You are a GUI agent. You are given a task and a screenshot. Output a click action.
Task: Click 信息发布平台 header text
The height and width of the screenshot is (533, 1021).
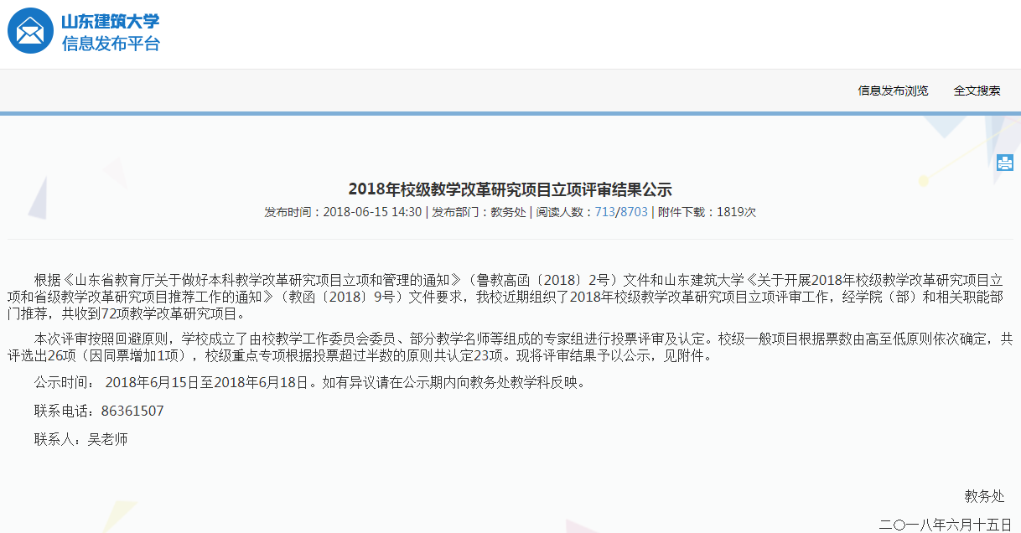click(x=111, y=44)
